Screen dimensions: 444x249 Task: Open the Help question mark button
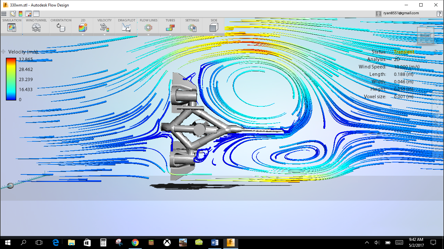pyautogui.click(x=439, y=14)
